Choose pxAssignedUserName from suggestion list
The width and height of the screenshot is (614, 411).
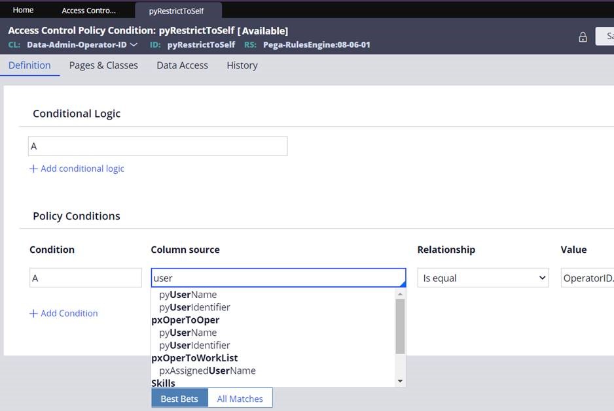click(x=208, y=370)
